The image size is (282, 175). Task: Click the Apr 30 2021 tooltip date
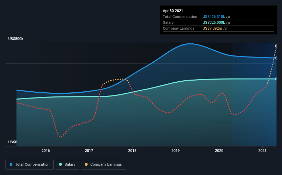[173, 11]
